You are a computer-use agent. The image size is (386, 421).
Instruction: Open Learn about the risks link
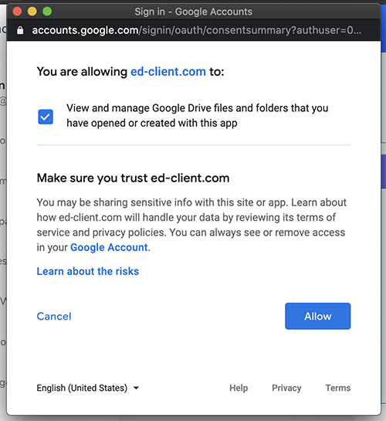pyautogui.click(x=88, y=271)
